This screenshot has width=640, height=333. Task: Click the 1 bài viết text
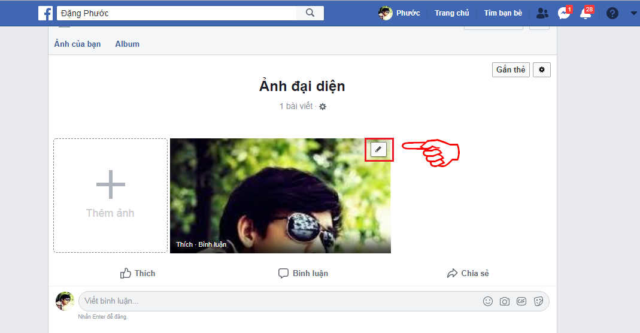click(296, 106)
